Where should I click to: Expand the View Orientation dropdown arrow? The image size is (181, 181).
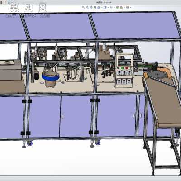(x=102, y=7)
